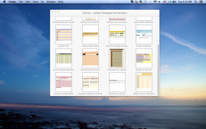Open the View menu
Image resolution: width=206 pixels, height=129 pixels.
[35, 2]
